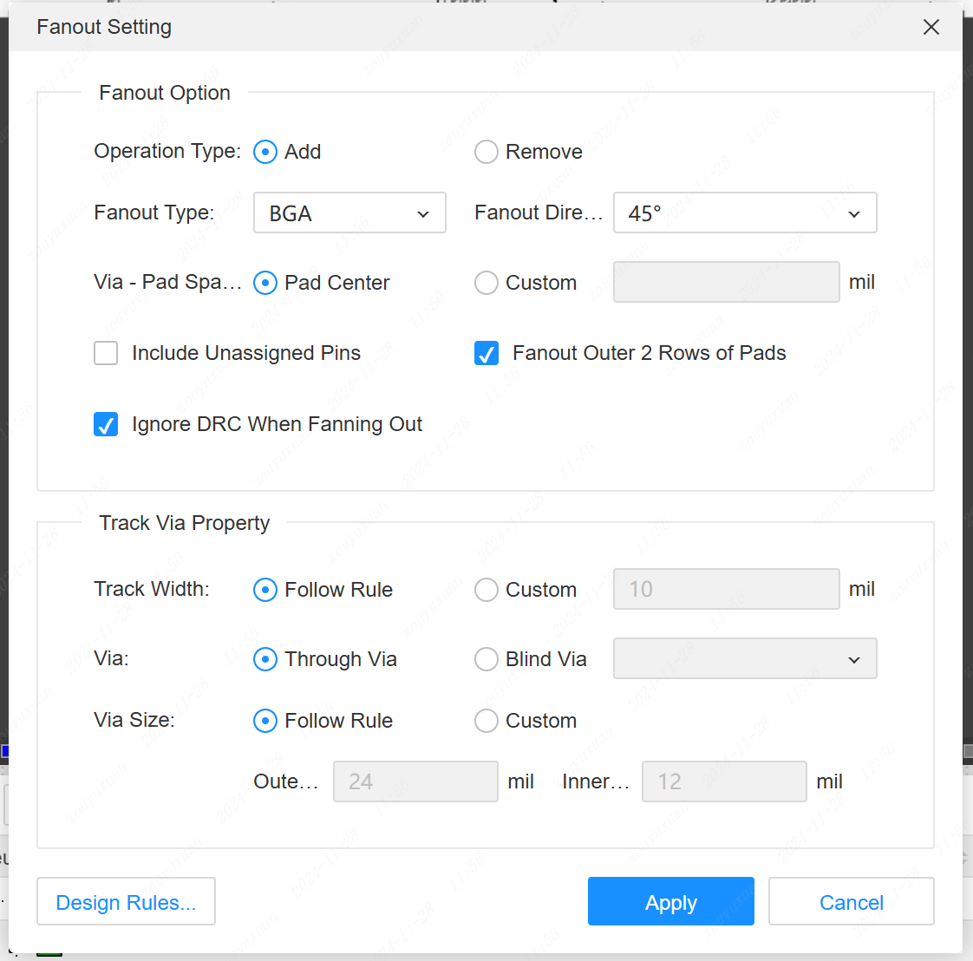Set Track Width to Follow Rule
This screenshot has width=973, height=961.
265,590
